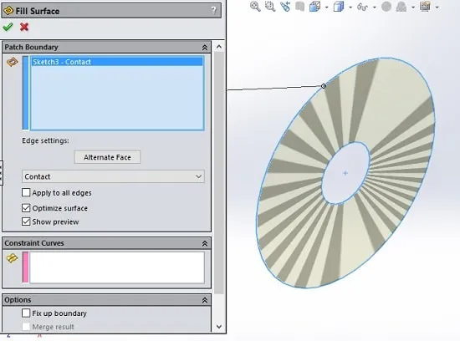Accept Fill Surface with green checkmark

click(8, 27)
